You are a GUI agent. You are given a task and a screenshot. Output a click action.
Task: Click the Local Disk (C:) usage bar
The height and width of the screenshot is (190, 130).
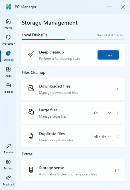(73, 39)
